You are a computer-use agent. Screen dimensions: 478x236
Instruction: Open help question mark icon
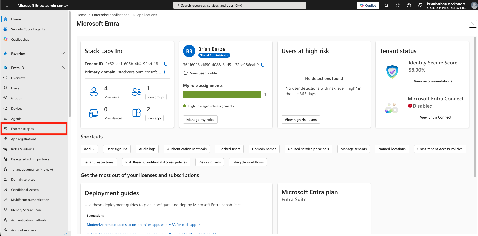pyautogui.click(x=409, y=5)
